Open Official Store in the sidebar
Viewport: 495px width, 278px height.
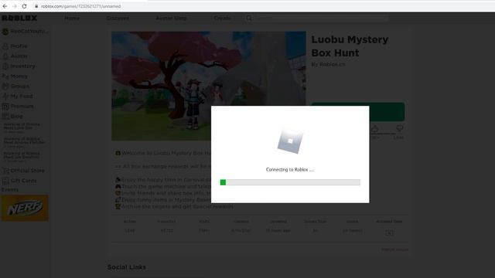(27, 171)
